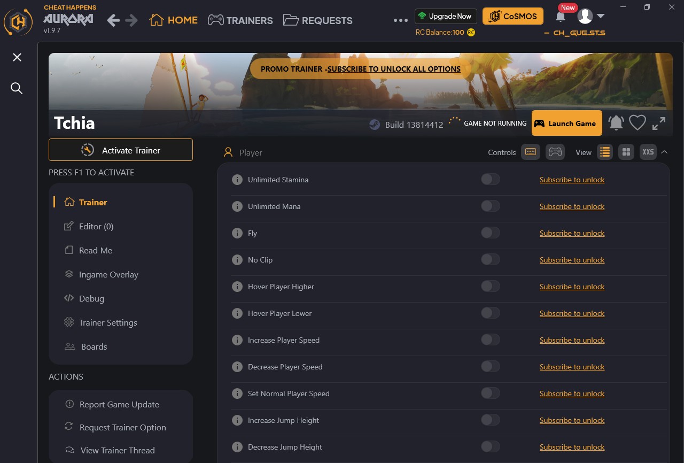Image resolution: width=684 pixels, height=463 pixels.
Task: Show info for Unlimited Mana
Action: [237, 206]
